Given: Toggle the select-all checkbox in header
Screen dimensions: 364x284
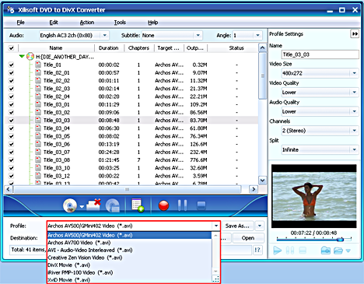Looking at the screenshot, I should pyautogui.click(x=11, y=48).
